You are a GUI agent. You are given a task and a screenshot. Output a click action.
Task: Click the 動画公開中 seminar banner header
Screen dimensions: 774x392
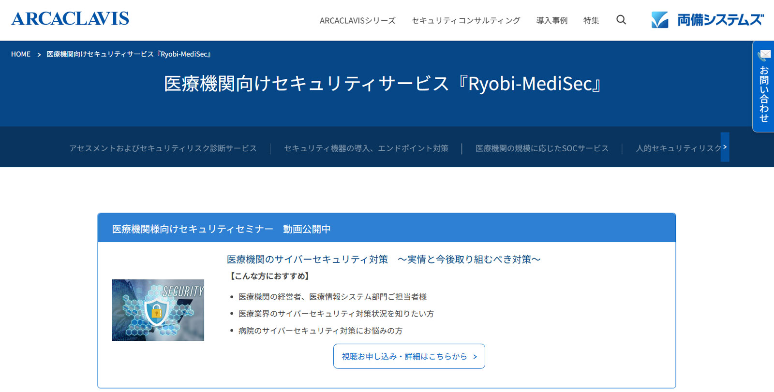pos(387,228)
